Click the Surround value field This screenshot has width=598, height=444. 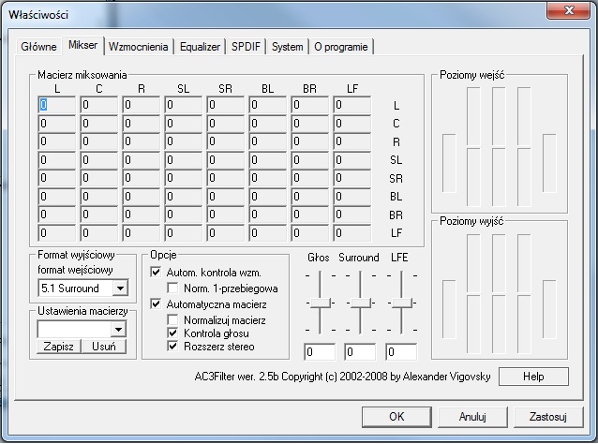(360, 352)
